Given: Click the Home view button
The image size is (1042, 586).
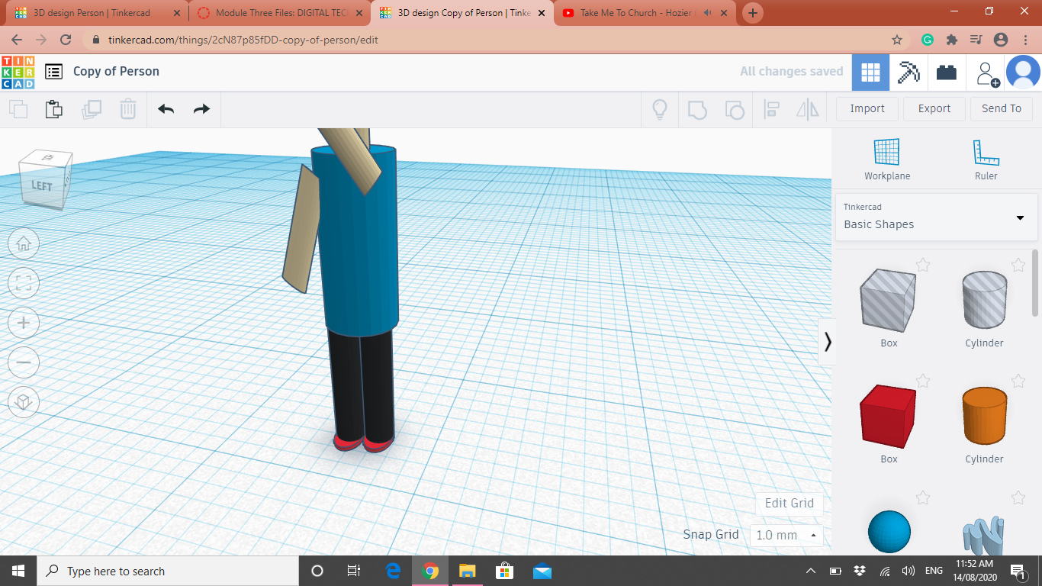Looking at the screenshot, I should point(24,243).
